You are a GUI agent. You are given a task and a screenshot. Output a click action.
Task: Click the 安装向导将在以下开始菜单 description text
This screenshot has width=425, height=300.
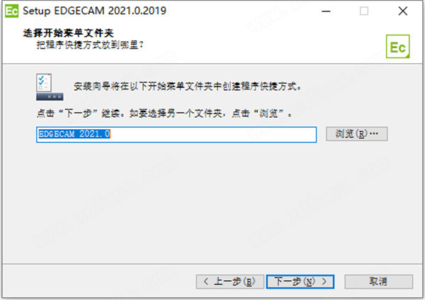tap(187, 87)
